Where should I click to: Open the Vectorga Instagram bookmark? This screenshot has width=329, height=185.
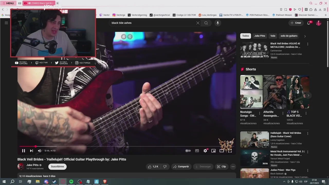119,15
